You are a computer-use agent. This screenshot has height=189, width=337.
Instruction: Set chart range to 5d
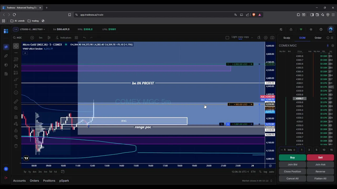click(51, 172)
